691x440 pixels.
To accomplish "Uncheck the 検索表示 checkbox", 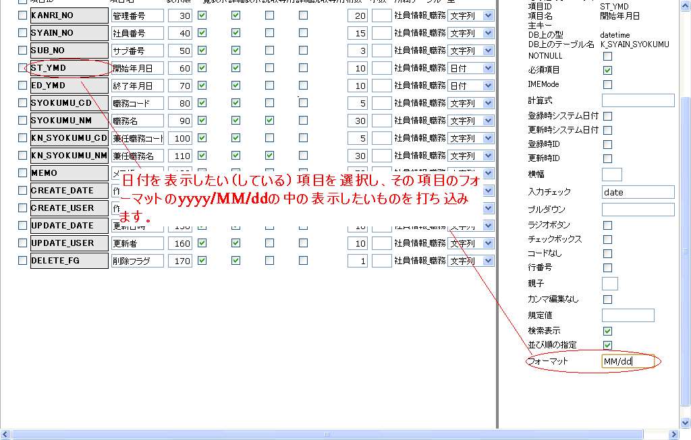I will [607, 331].
